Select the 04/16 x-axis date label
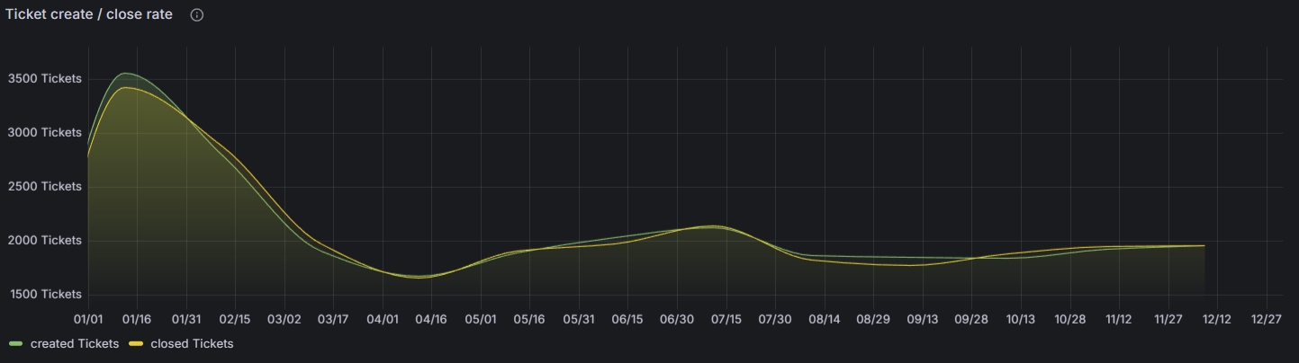Viewport: 1299px width, 363px height. 431,319
